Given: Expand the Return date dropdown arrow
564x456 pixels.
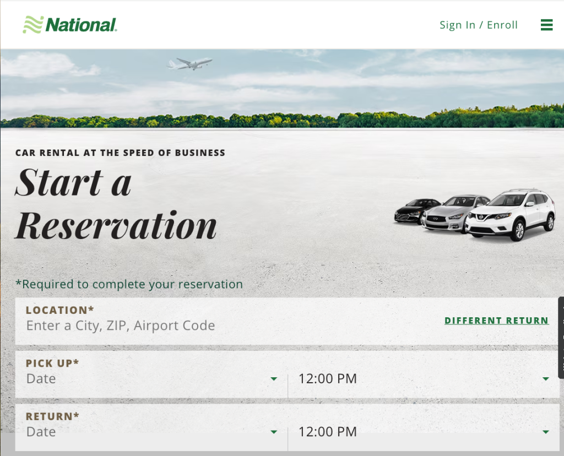Looking at the screenshot, I should coord(274,432).
